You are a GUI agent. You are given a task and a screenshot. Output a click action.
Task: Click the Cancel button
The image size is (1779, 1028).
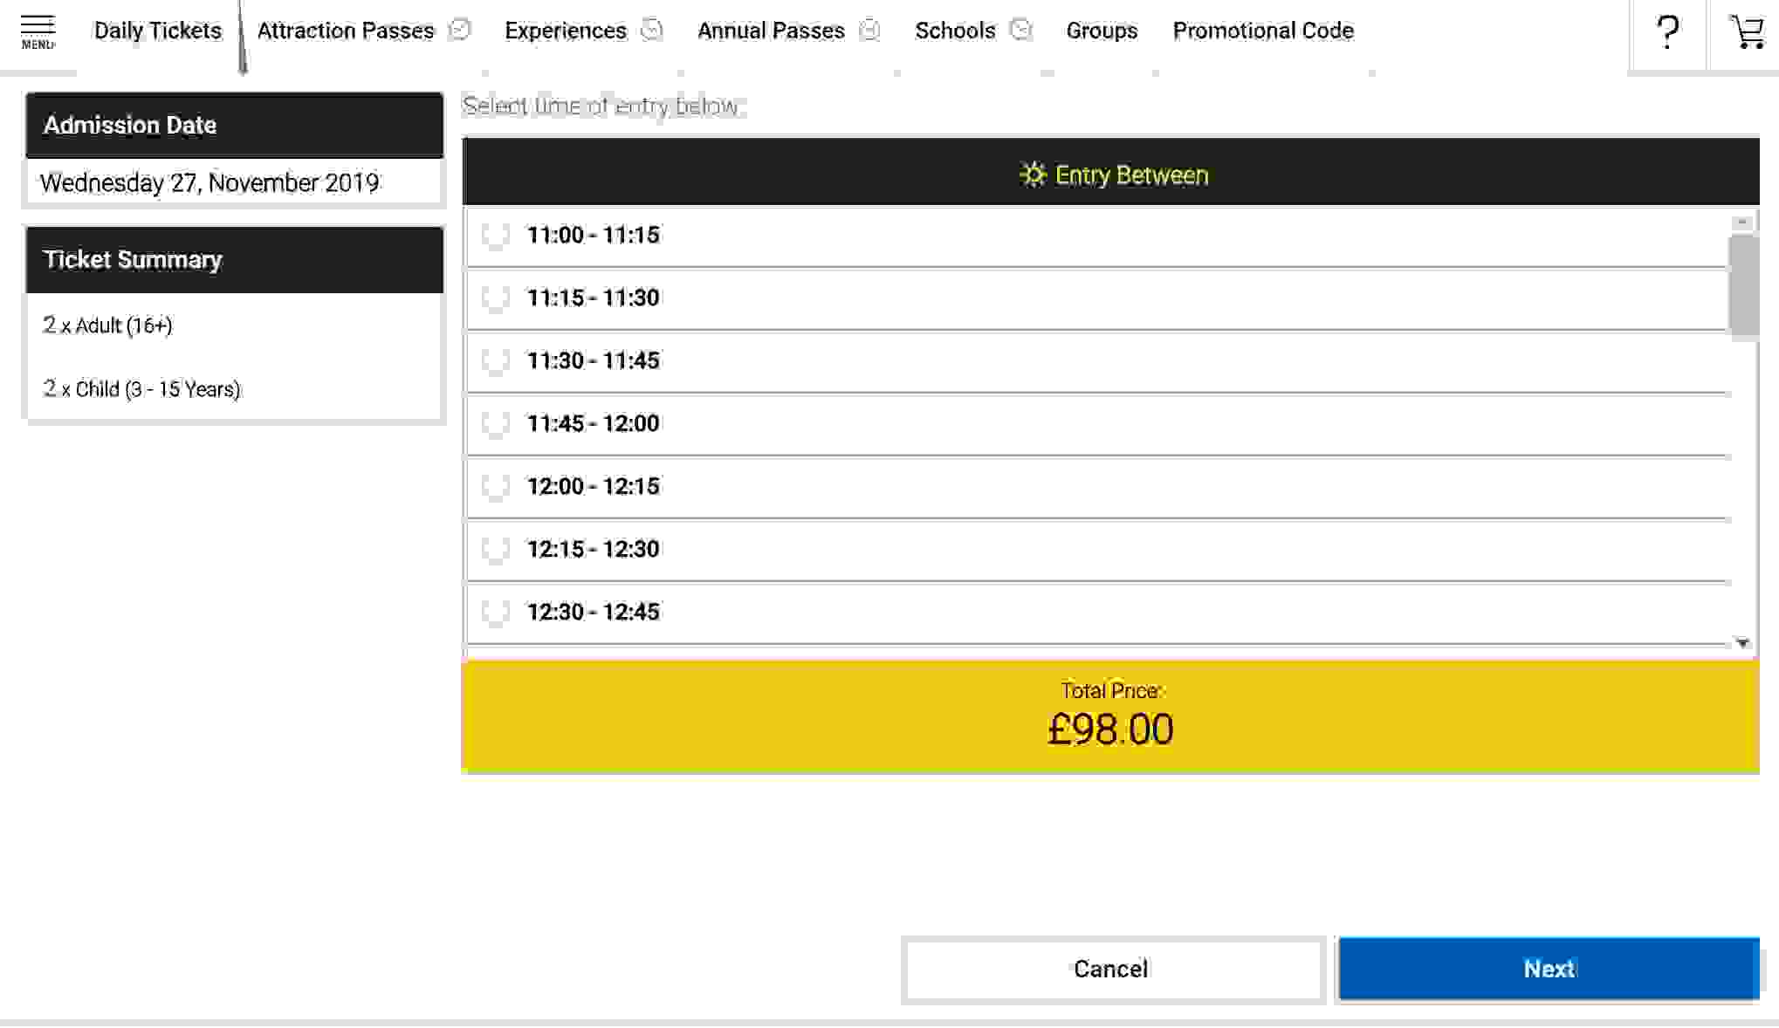pos(1111,969)
